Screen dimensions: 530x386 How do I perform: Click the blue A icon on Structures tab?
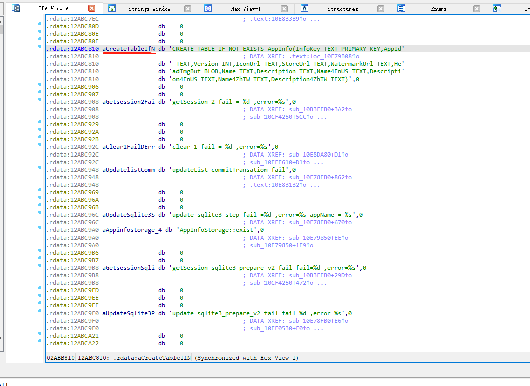(x=304, y=8)
